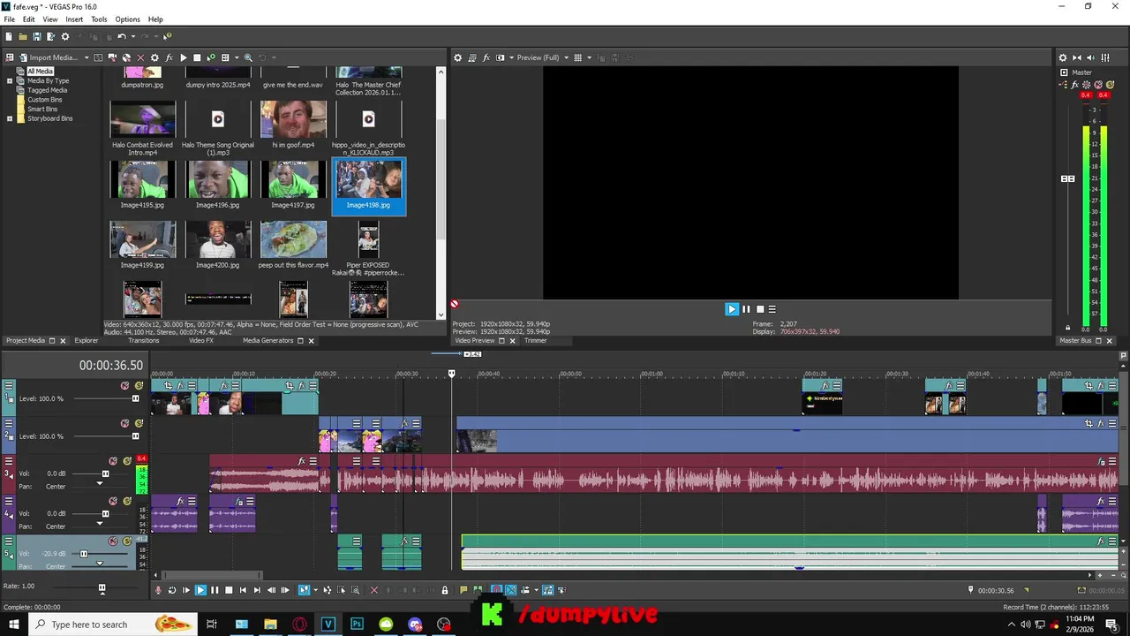
Task: Open the Import Media dropdown arrow
Action: pyautogui.click(x=87, y=57)
